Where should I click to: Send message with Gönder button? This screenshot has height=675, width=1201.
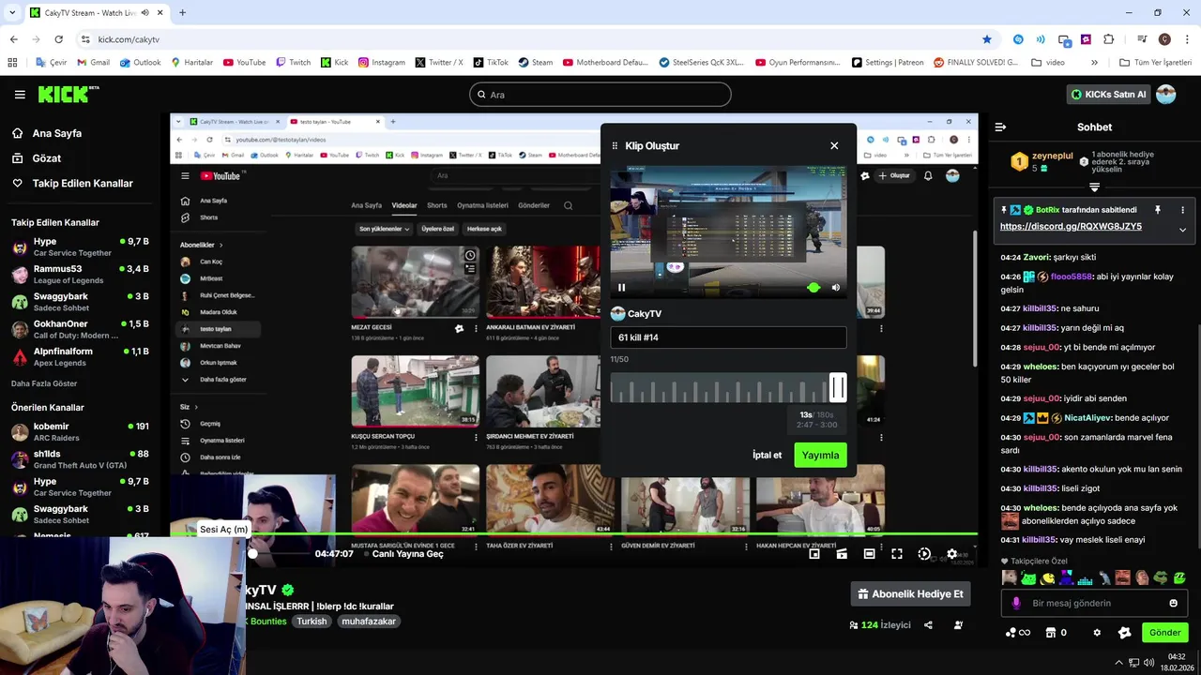[1164, 633]
